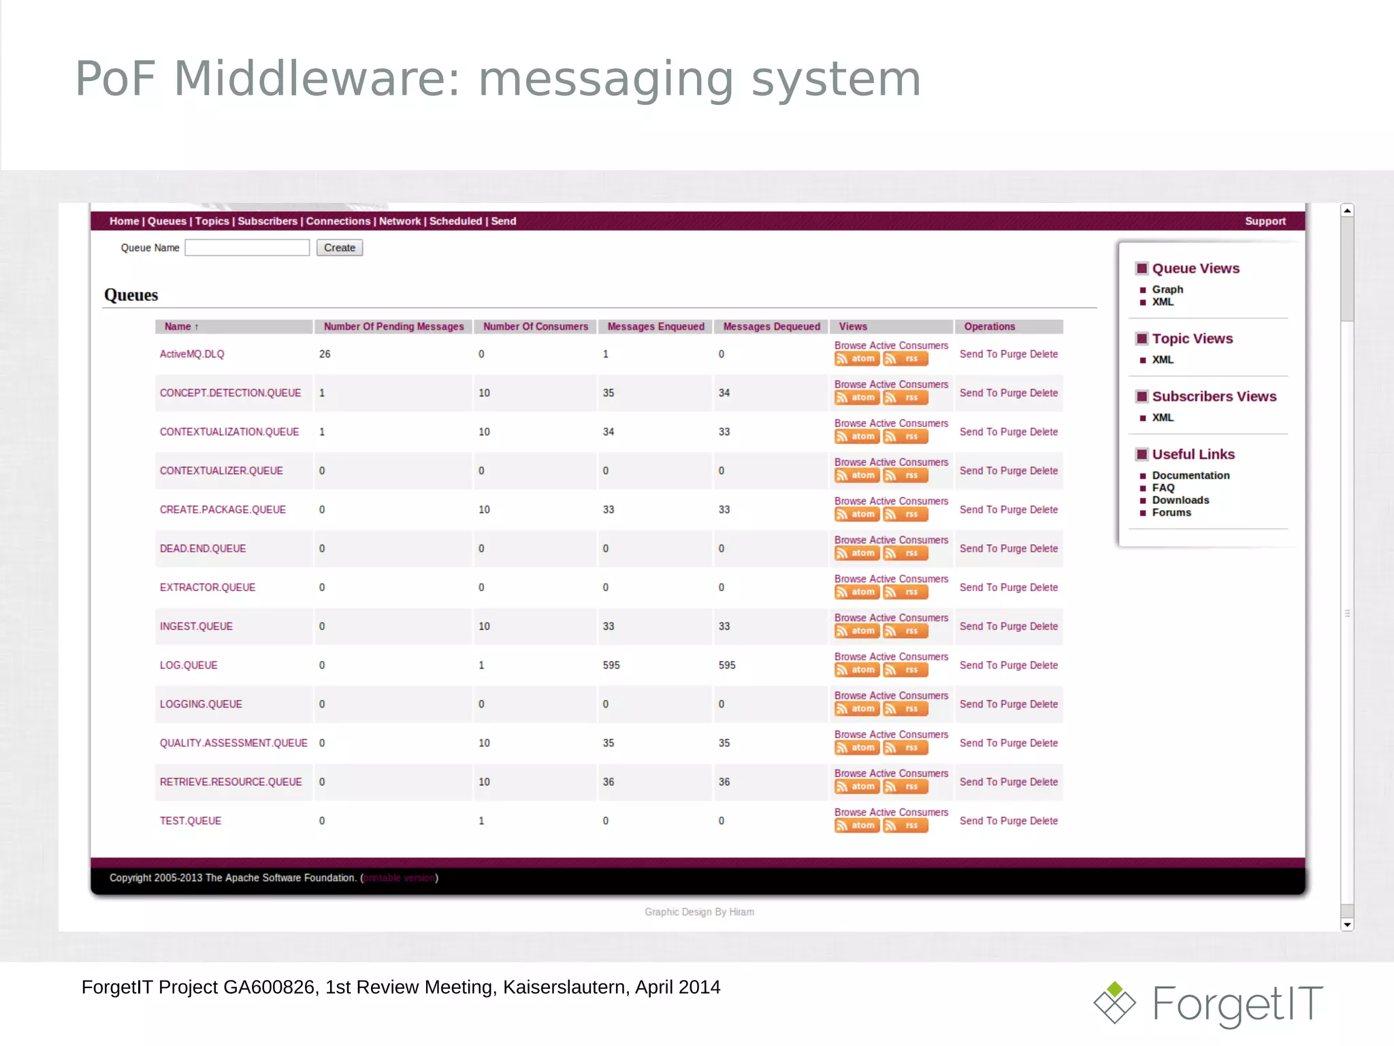Open Forums under Useful Links
This screenshot has width=1394, height=1046.
(1171, 512)
